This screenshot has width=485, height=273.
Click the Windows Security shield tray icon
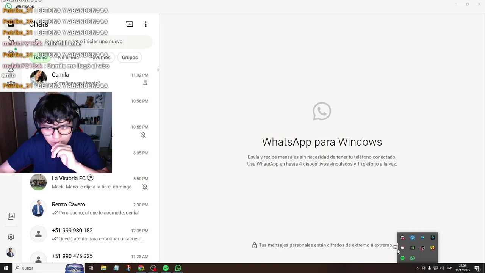tap(402, 238)
